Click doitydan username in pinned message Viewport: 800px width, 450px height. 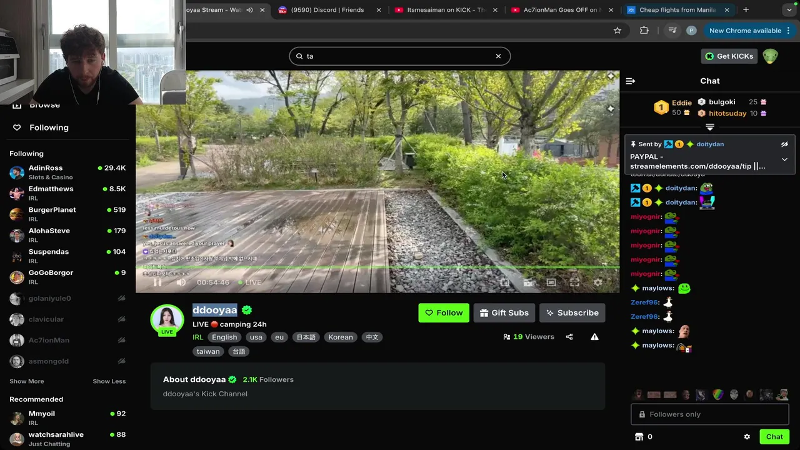pos(710,144)
